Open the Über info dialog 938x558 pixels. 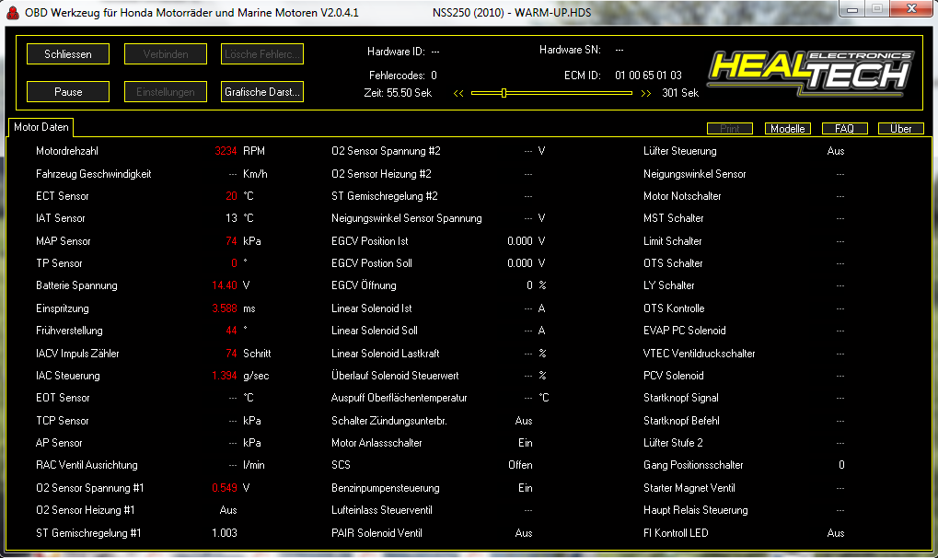tap(900, 129)
